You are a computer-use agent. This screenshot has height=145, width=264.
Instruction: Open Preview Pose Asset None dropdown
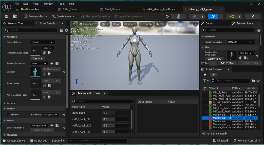point(39,64)
